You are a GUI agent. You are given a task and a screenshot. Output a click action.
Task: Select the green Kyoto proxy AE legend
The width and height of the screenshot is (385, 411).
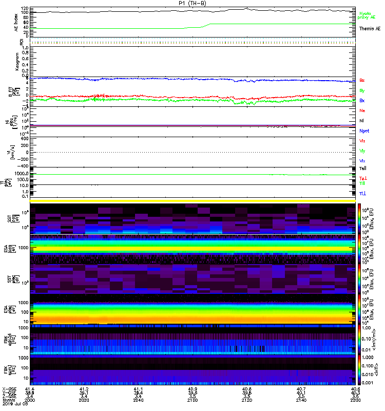(367, 15)
